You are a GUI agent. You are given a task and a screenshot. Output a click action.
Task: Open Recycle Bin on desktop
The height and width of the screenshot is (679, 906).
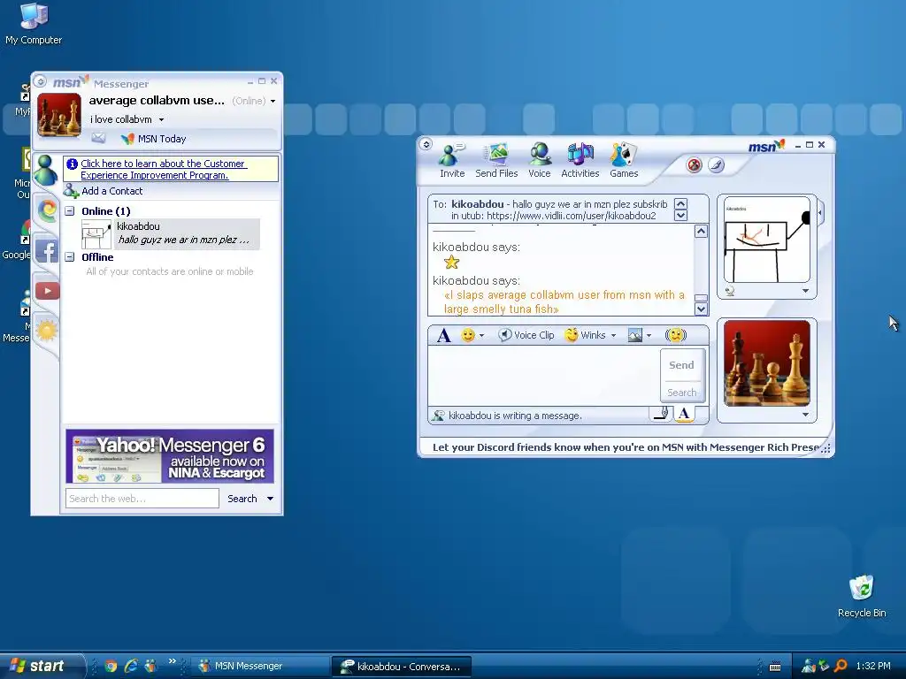click(x=862, y=597)
